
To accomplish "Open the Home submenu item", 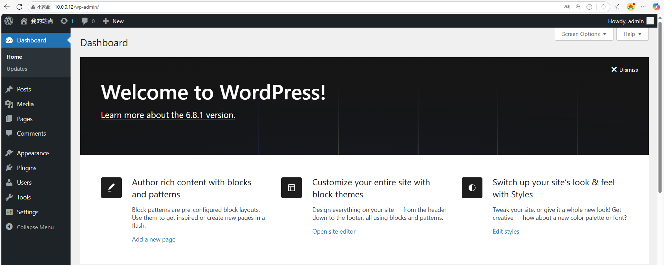I will pyautogui.click(x=14, y=57).
